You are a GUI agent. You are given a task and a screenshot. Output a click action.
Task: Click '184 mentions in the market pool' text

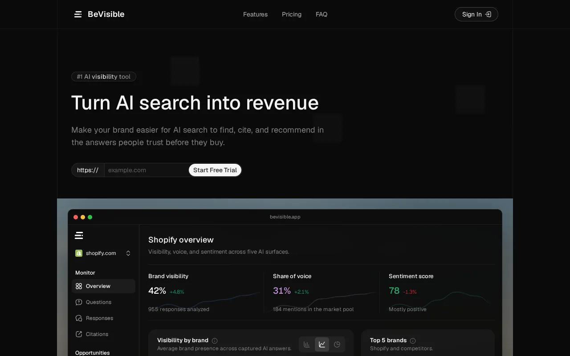(313, 309)
